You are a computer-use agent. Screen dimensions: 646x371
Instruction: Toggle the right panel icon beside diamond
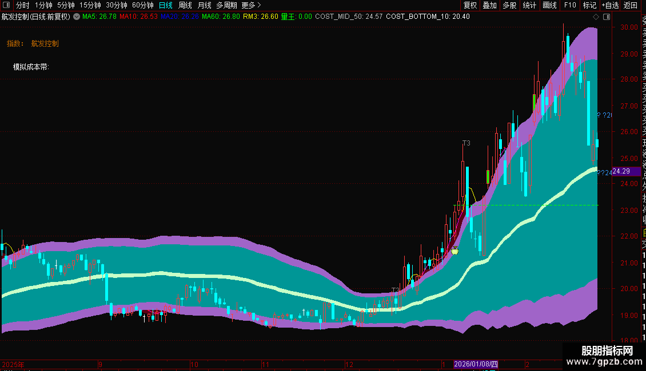point(607,17)
